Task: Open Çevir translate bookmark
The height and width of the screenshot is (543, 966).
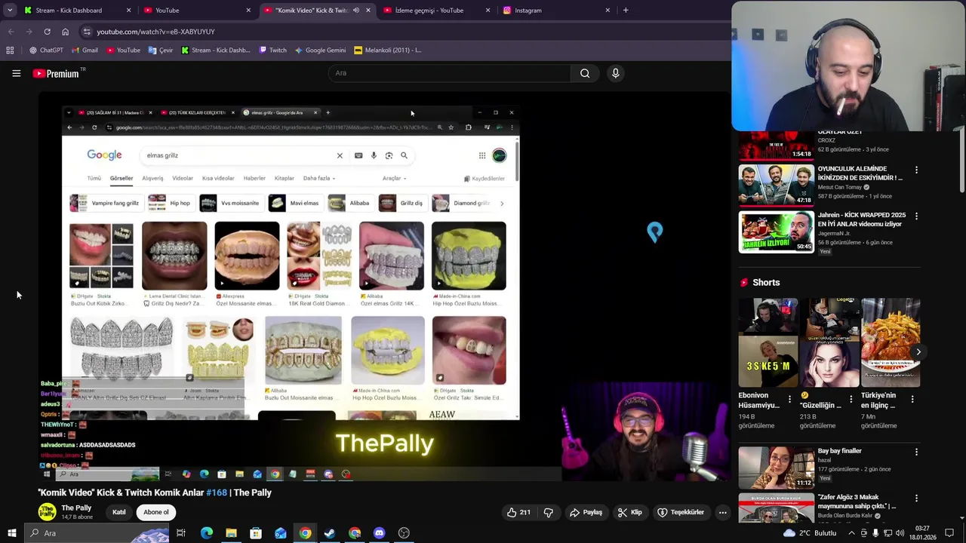Action: 161,51
